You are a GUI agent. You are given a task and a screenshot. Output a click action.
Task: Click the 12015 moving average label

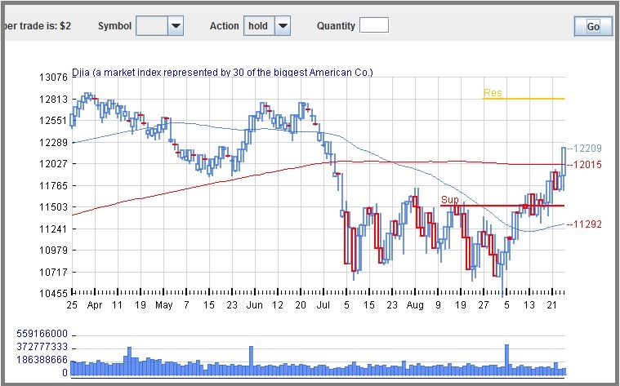coord(587,165)
